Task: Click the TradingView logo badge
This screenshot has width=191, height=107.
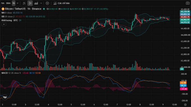Action: tap(5, 97)
